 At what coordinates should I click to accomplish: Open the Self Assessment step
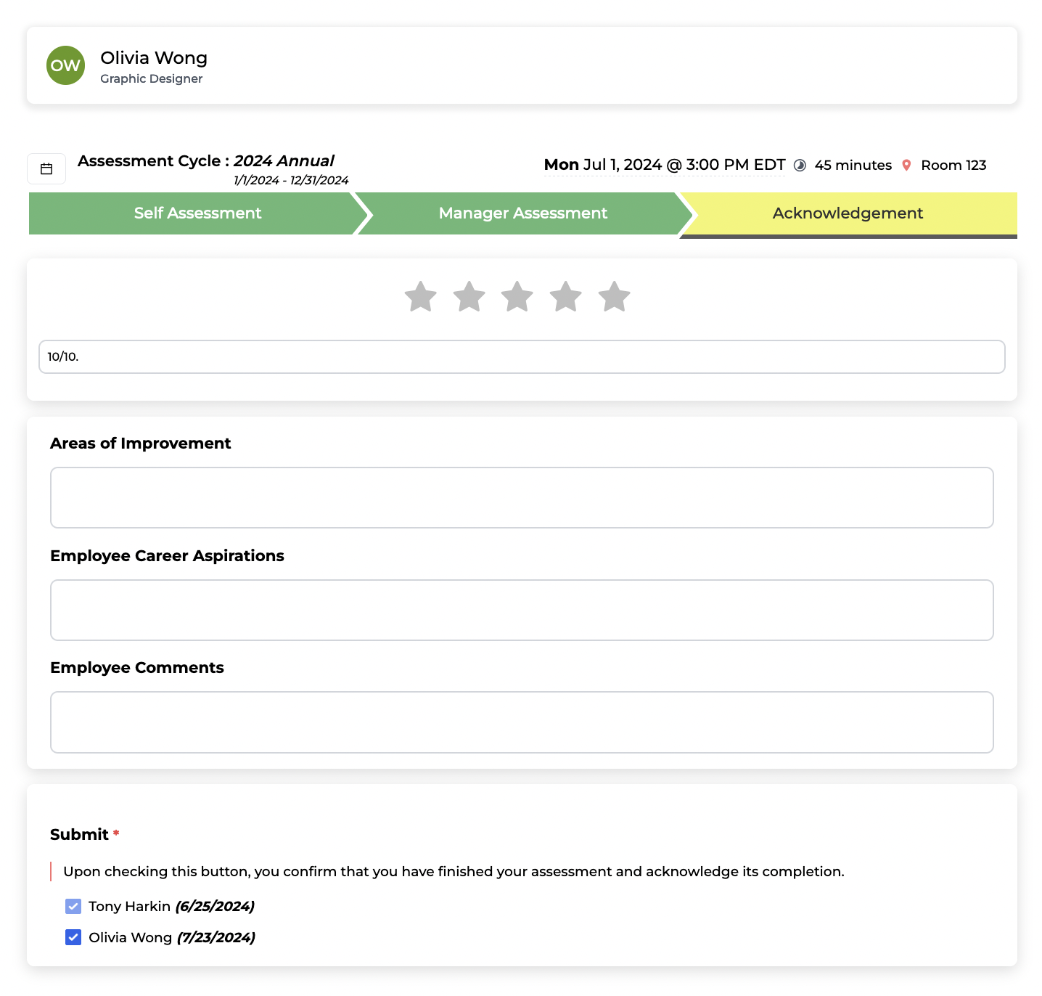click(197, 213)
